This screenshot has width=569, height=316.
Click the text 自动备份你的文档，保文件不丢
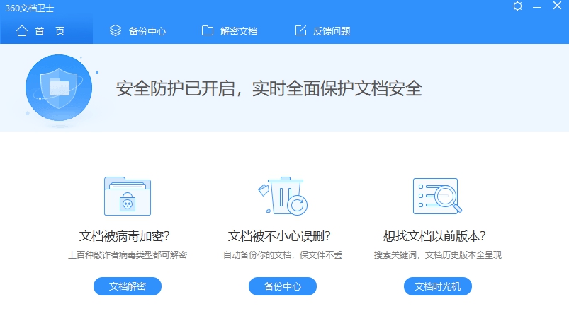click(x=283, y=255)
